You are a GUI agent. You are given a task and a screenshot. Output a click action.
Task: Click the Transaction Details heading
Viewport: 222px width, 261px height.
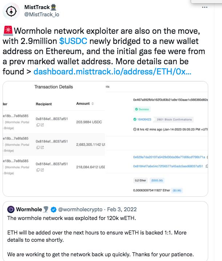(x=53, y=87)
